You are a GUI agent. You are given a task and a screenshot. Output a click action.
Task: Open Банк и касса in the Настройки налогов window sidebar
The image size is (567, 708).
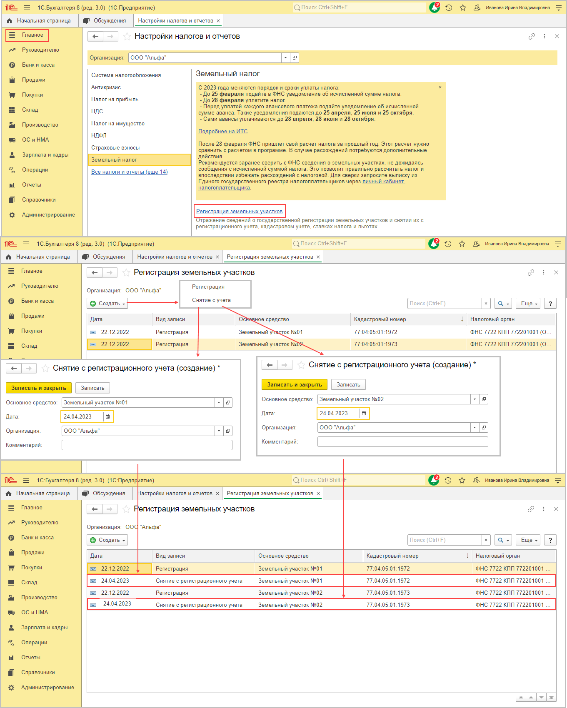coord(38,65)
